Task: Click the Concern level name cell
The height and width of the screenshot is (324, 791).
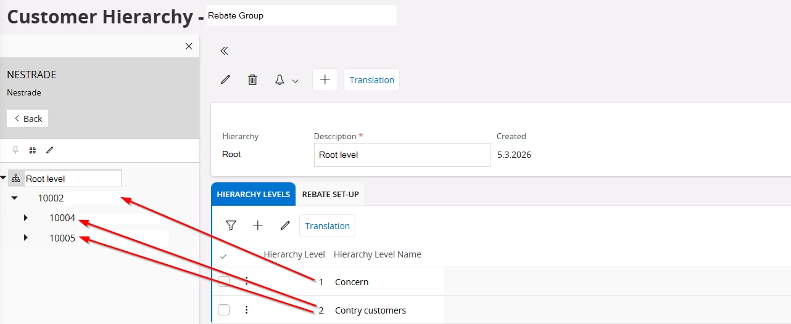Action: (352, 281)
